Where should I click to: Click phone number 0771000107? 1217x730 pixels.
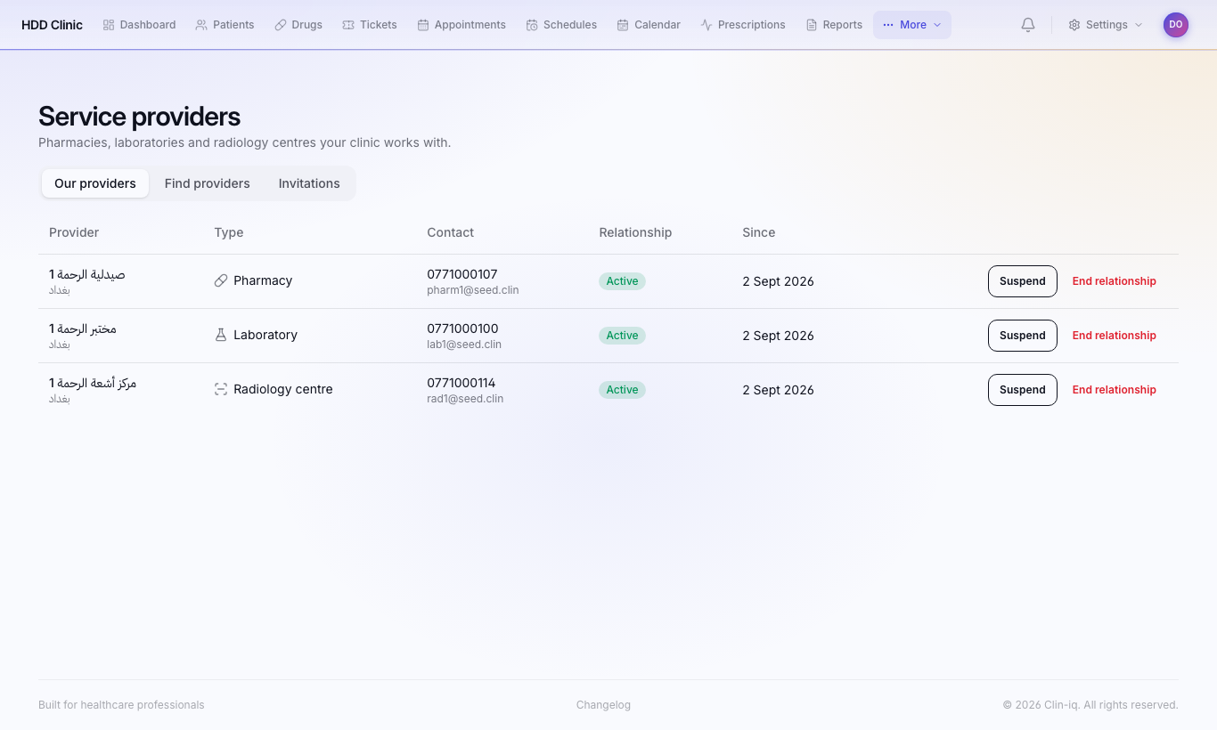462,274
